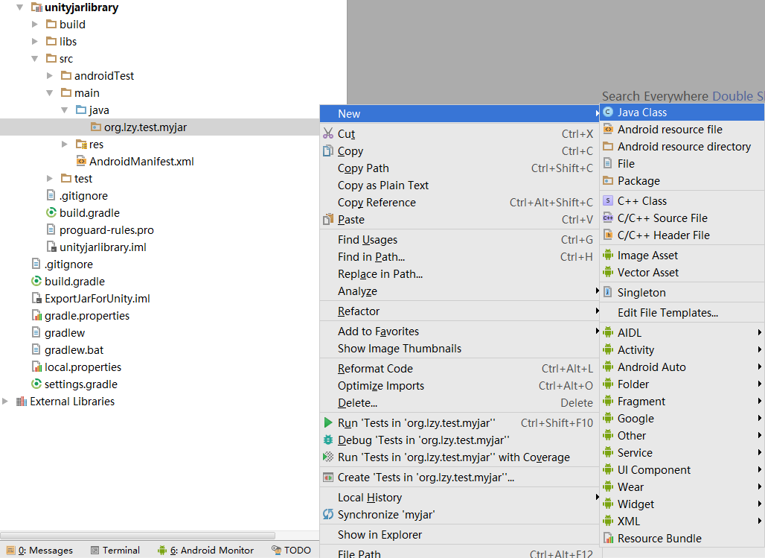This screenshot has width=765, height=558.
Task: Click the Synchronize refresh icon
Action: tap(328, 515)
